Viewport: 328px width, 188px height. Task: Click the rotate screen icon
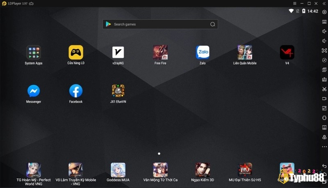coord(324,118)
